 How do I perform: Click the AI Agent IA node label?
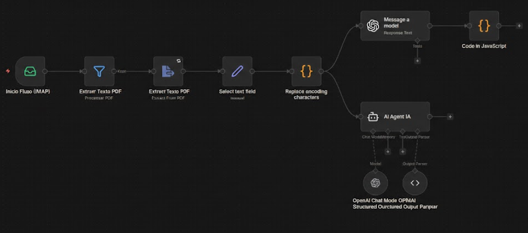[397, 116]
